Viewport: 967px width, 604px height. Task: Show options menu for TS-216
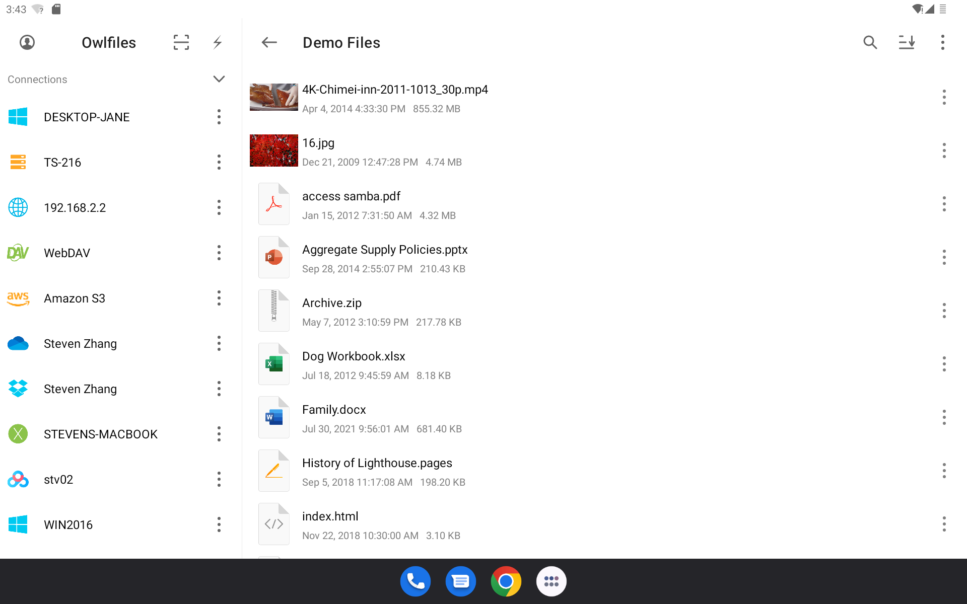click(219, 162)
